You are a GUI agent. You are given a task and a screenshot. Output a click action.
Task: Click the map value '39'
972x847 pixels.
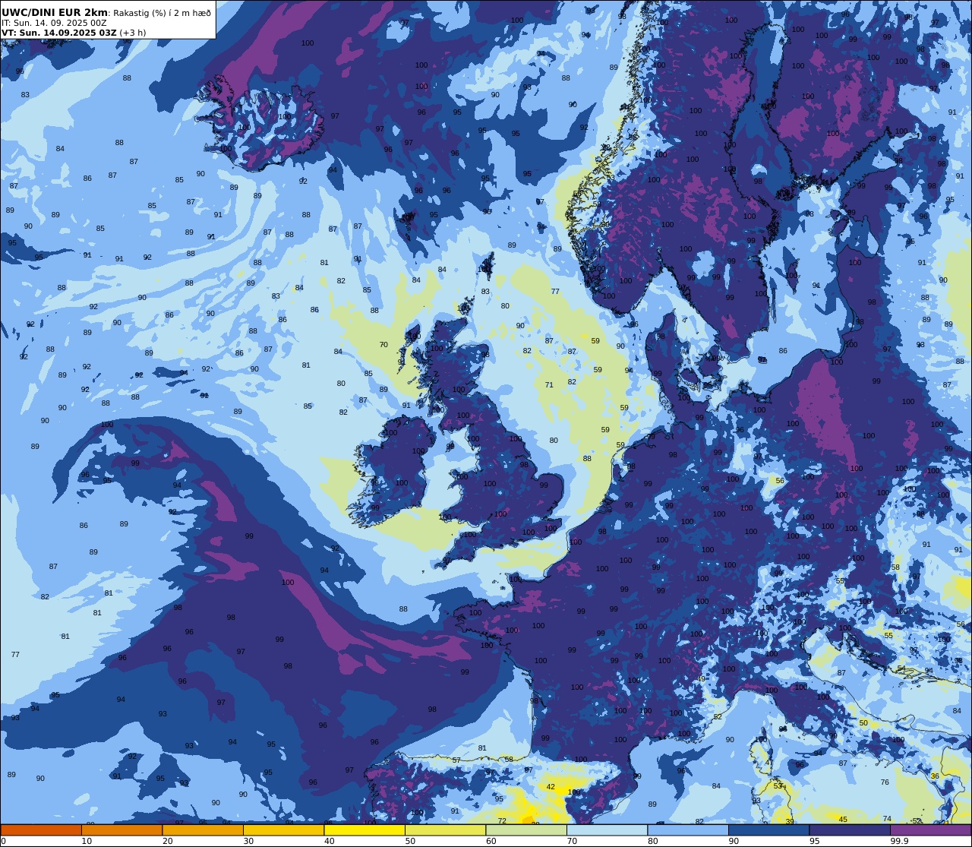(790, 822)
